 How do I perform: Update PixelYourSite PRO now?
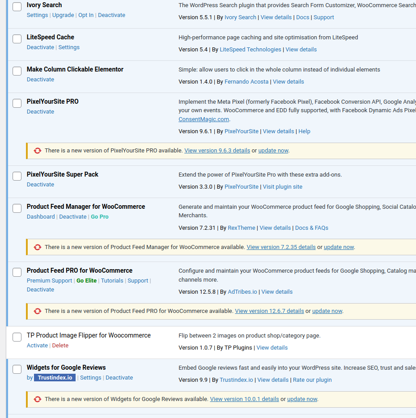(273, 151)
